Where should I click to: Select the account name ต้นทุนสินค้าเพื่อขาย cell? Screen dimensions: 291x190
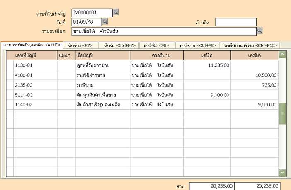[102, 95]
